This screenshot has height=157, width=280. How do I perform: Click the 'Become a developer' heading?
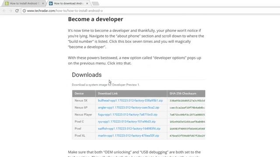tap(95, 19)
